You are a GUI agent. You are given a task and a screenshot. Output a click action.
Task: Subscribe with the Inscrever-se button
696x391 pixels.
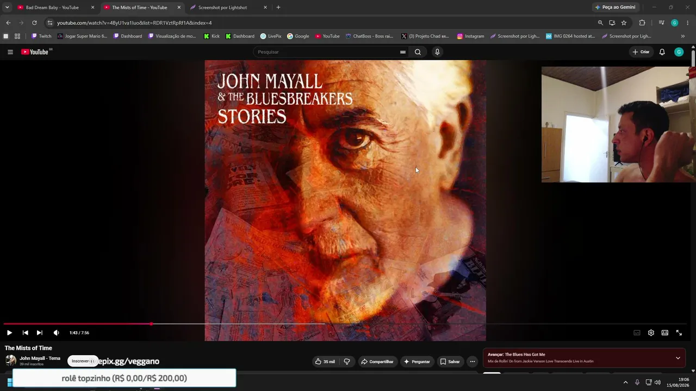pos(83,361)
